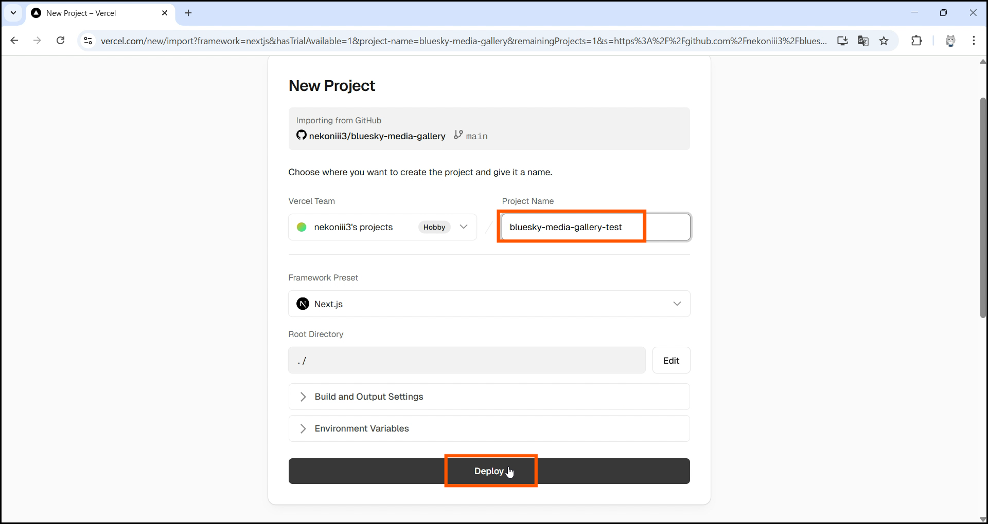Click the Hobby plan badge
Screen dimensions: 988x524
[x=434, y=227]
